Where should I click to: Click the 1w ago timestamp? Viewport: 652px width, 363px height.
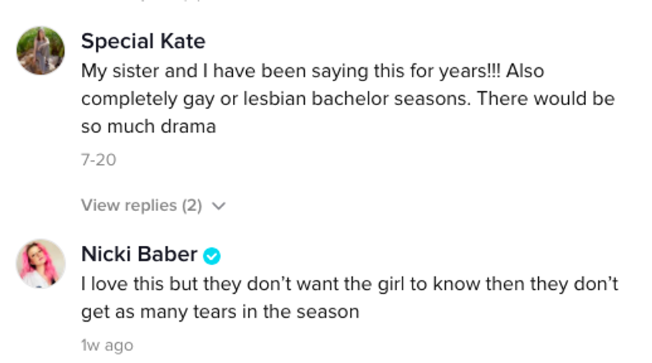(107, 345)
